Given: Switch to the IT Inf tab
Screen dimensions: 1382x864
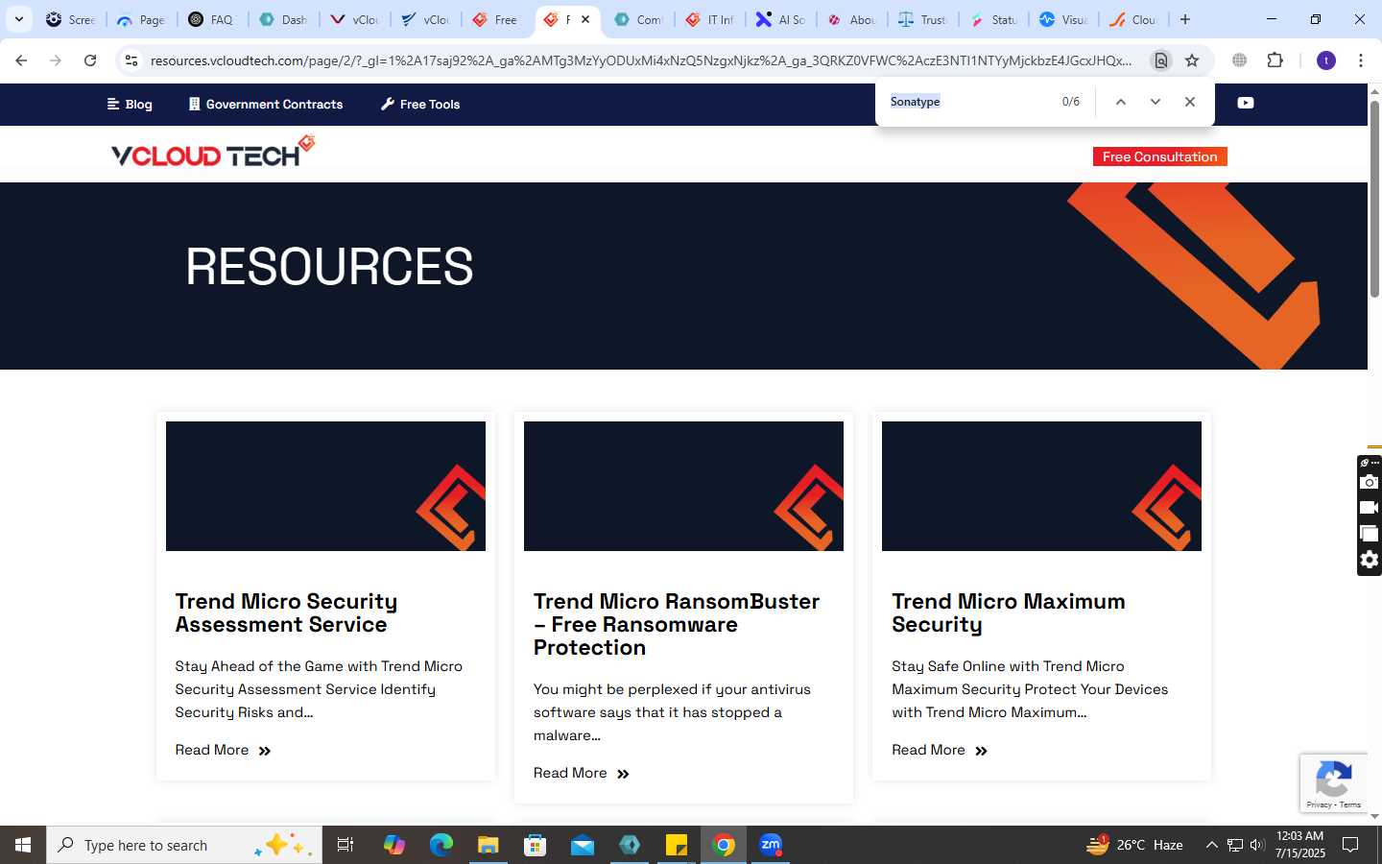Looking at the screenshot, I should click(709, 19).
